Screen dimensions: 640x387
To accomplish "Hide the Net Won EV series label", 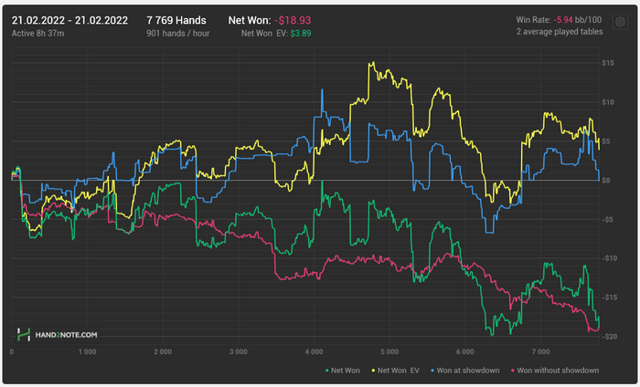I will pos(399,371).
